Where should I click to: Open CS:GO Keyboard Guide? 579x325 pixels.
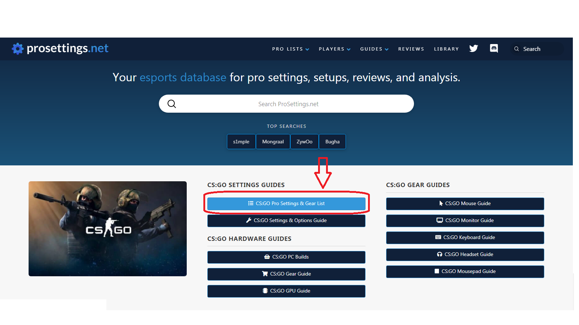coord(465,238)
